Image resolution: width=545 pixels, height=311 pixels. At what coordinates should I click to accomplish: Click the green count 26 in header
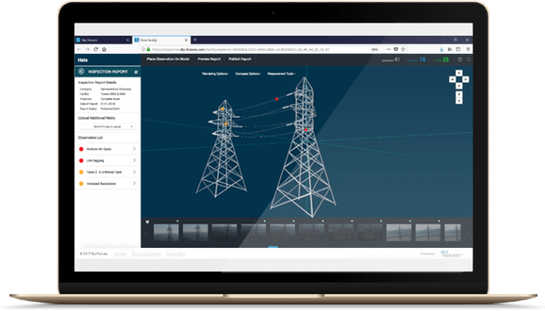(446, 60)
